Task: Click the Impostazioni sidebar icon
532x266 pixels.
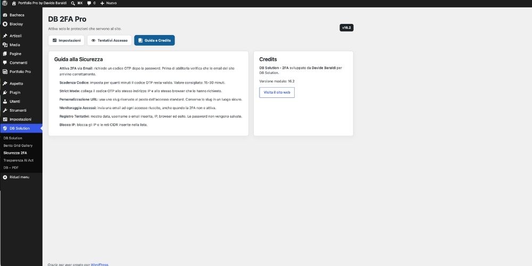Action: (5, 119)
